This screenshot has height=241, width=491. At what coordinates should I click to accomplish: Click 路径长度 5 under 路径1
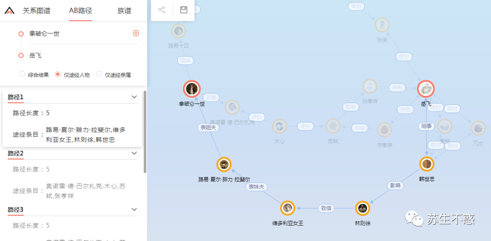(x=31, y=113)
